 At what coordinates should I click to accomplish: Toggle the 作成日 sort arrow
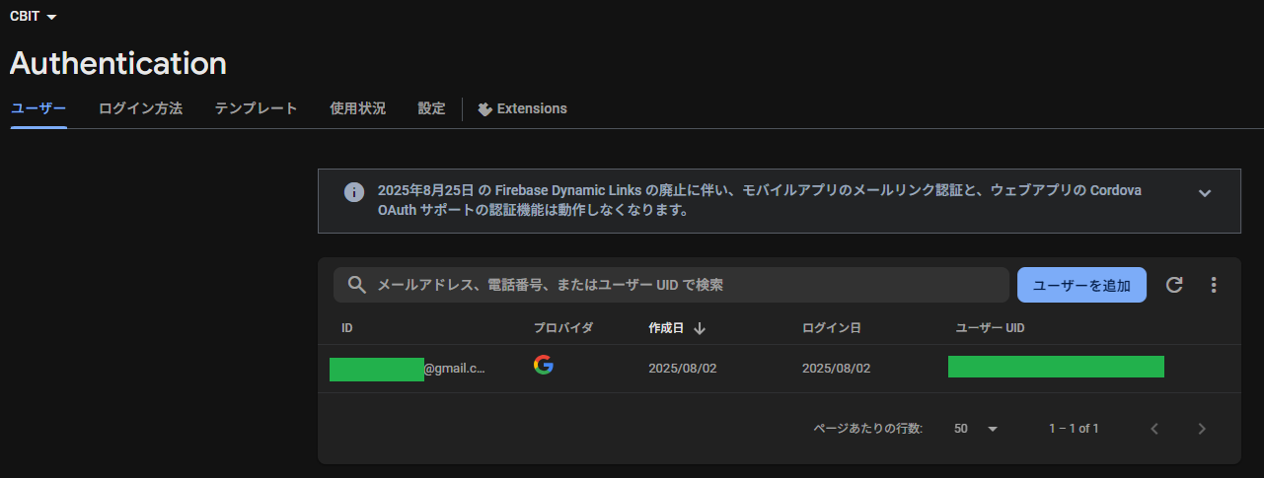[699, 328]
